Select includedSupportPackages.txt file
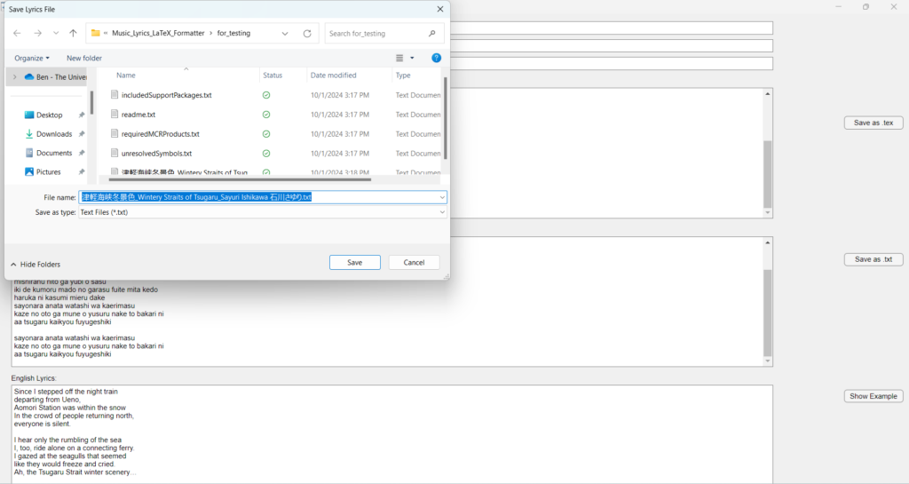This screenshot has width=909, height=484. pyautogui.click(x=166, y=95)
